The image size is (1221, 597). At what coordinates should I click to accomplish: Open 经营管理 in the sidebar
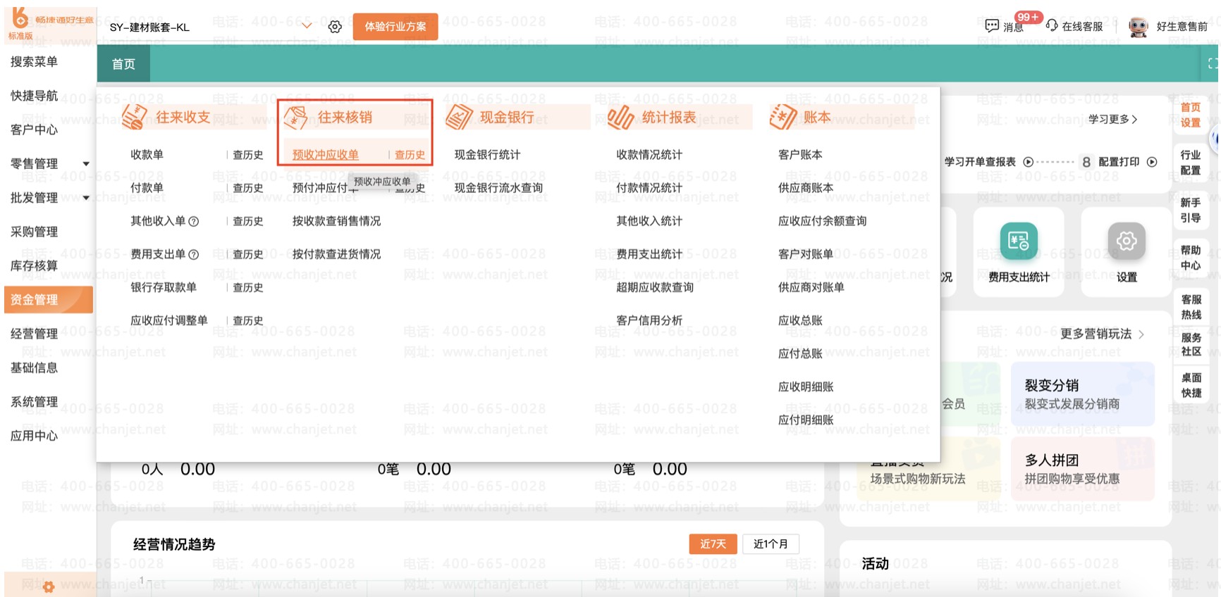click(34, 334)
